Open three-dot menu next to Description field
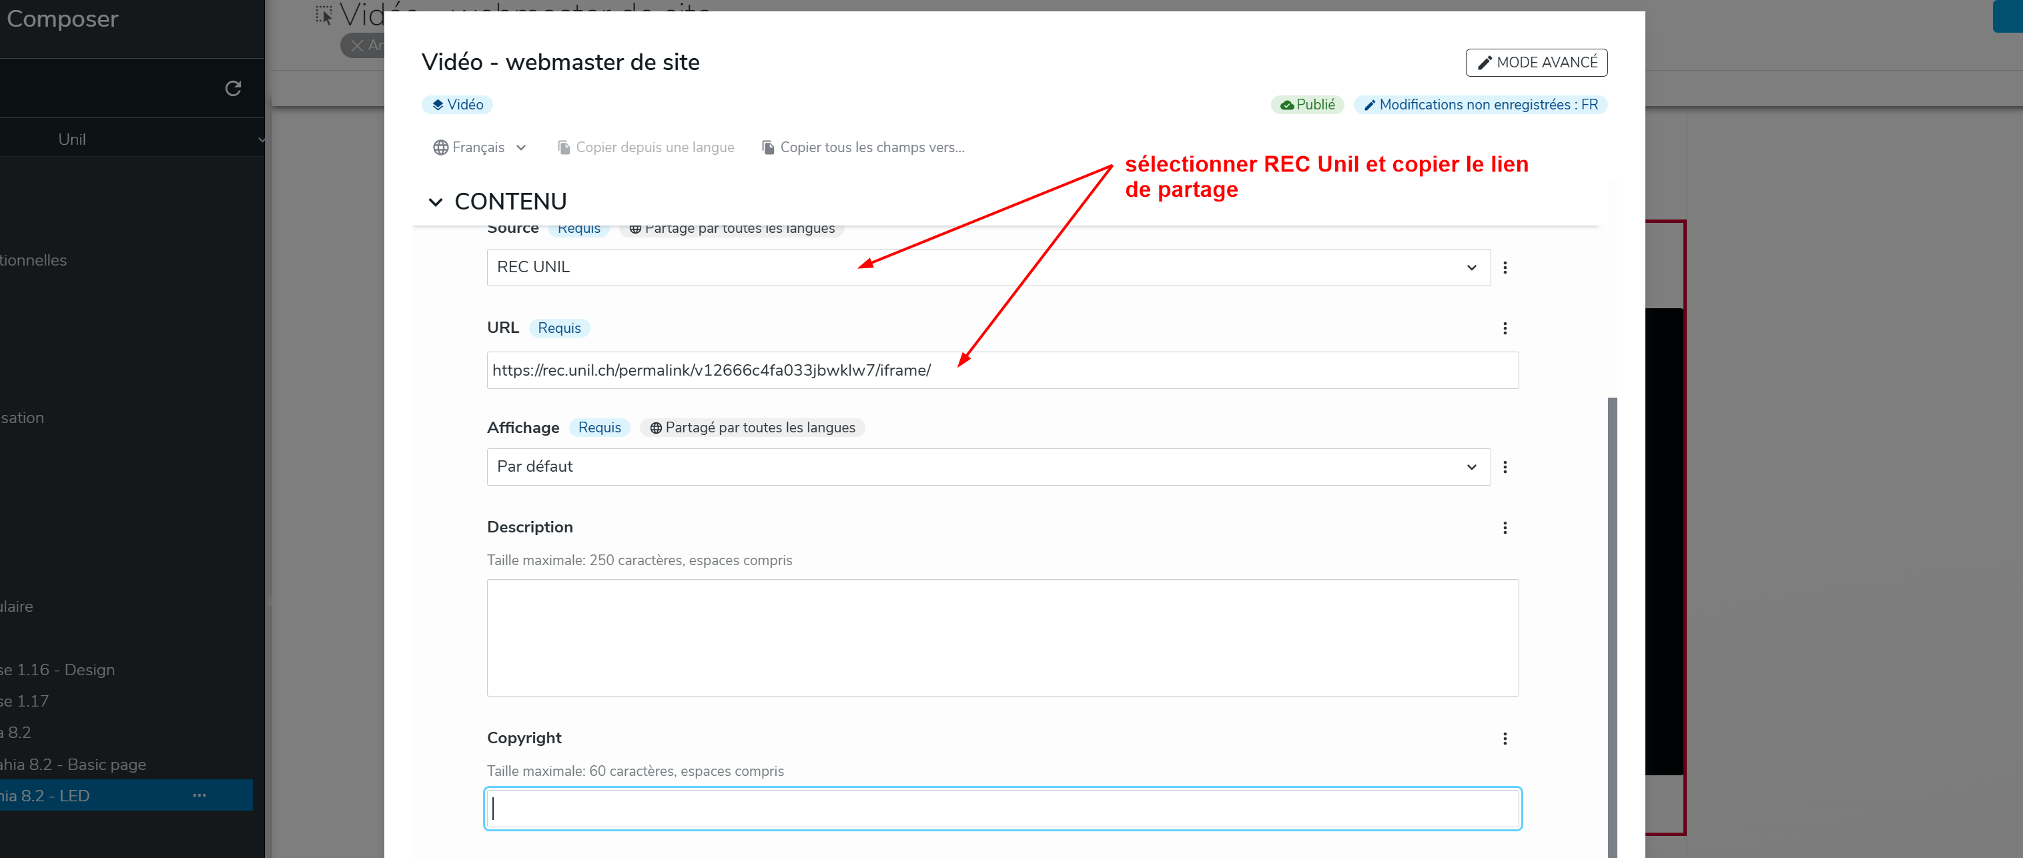The height and width of the screenshot is (858, 2023). pyautogui.click(x=1504, y=528)
